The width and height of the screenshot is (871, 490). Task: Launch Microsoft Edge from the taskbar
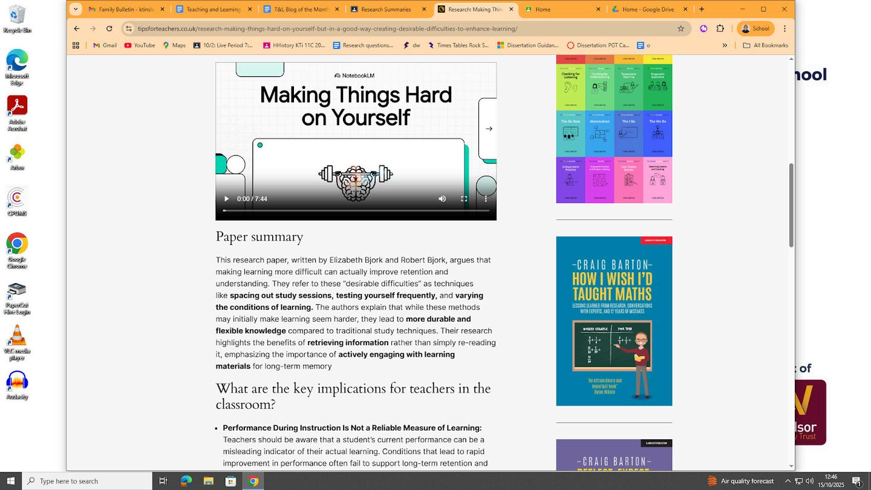186,481
